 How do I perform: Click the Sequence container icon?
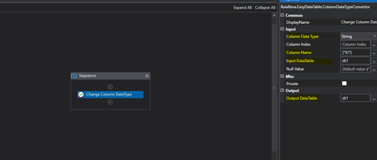[x=74, y=76]
